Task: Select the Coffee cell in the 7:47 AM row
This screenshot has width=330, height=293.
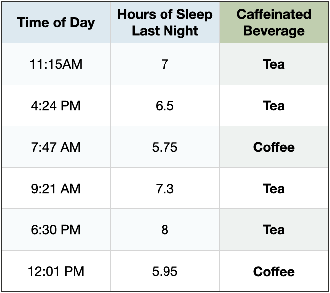Action: point(274,147)
